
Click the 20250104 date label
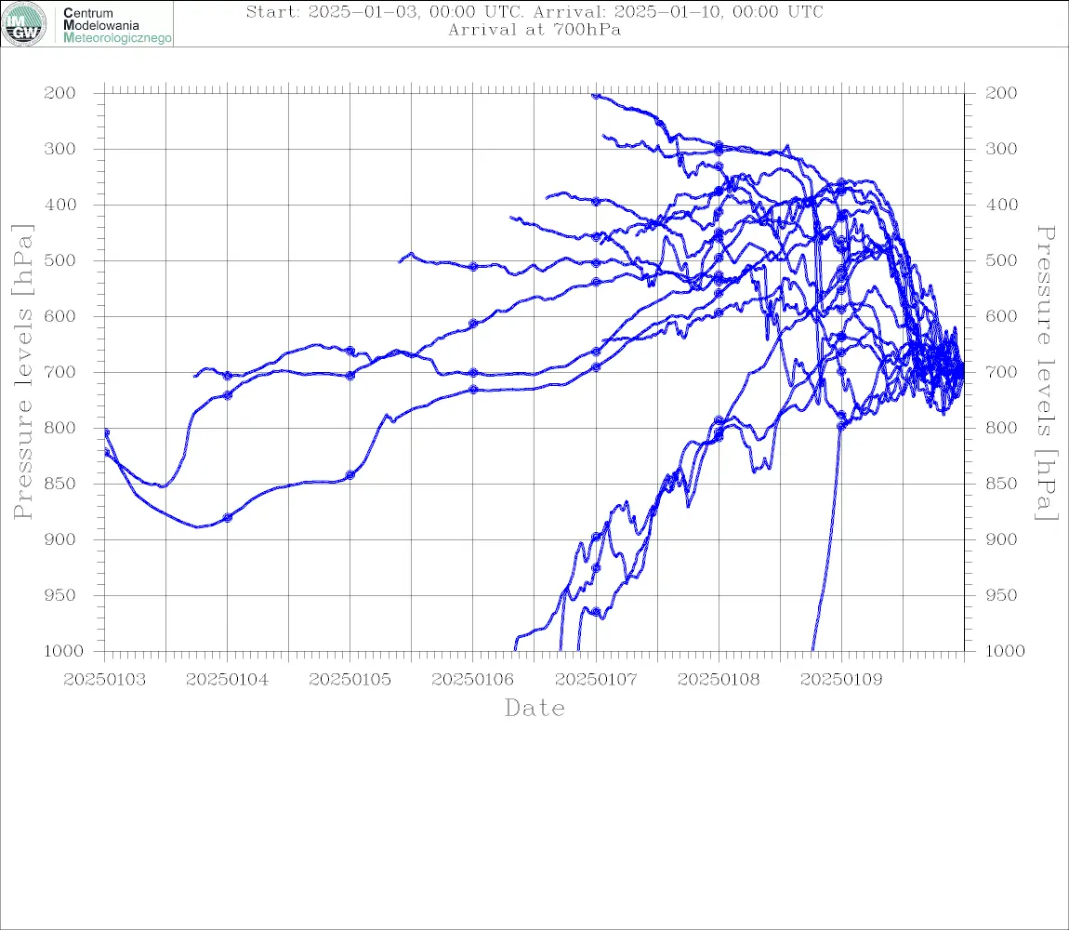pyautogui.click(x=227, y=680)
